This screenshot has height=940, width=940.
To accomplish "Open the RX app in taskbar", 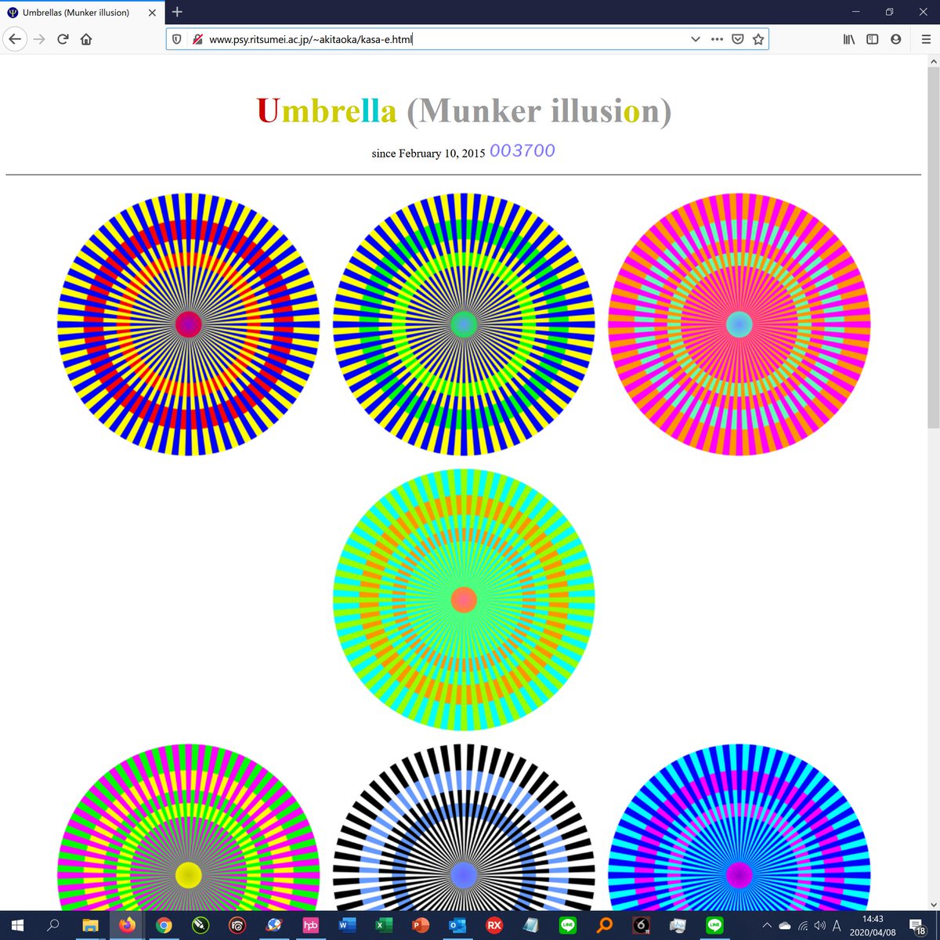I will 494,925.
